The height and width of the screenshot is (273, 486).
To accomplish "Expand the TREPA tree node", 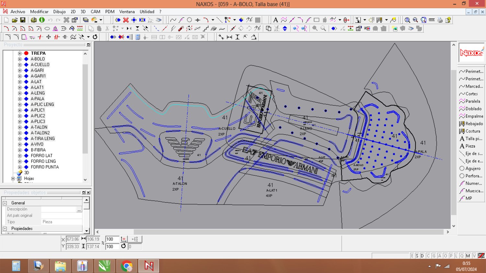I will pyautogui.click(x=20, y=53).
